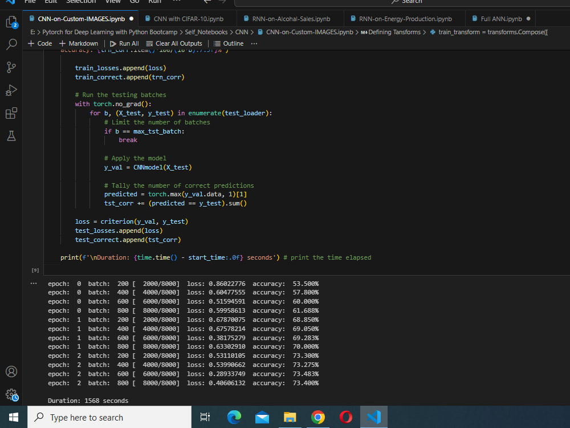Click Run All in notebook toolbar
The image size is (570, 428).
[x=124, y=43]
